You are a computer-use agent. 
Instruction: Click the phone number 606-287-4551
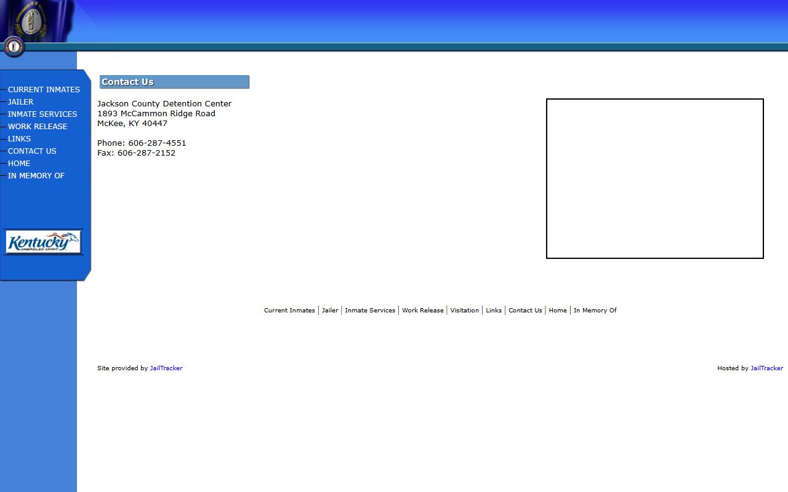[x=157, y=143]
